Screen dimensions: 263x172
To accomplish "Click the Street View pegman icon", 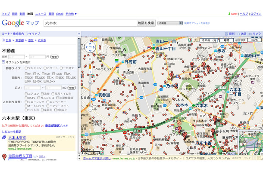I will tap(90, 66).
